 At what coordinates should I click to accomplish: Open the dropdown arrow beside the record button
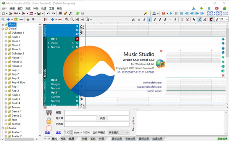[167, 13]
